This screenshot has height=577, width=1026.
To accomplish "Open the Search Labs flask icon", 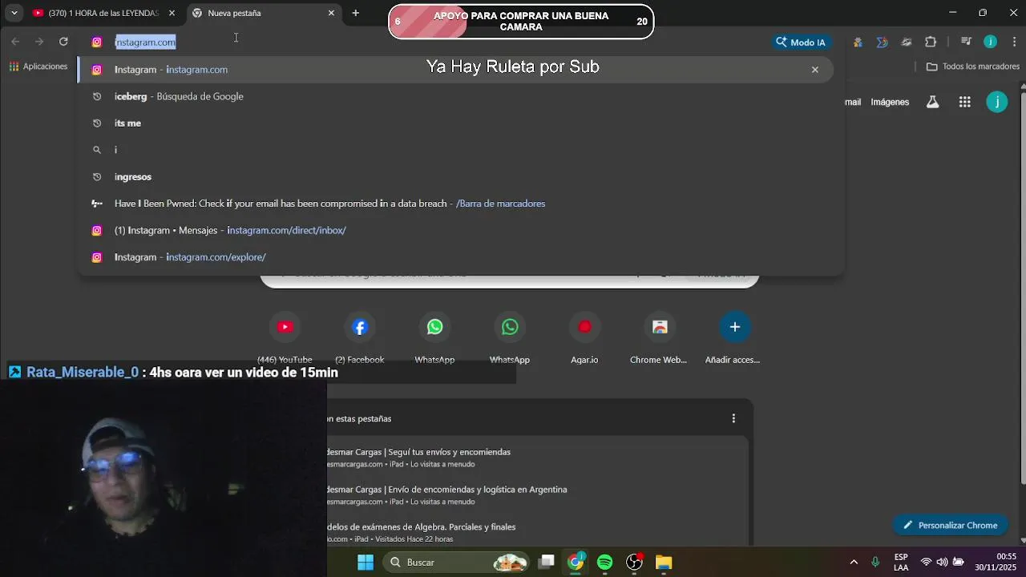I will click(x=932, y=102).
